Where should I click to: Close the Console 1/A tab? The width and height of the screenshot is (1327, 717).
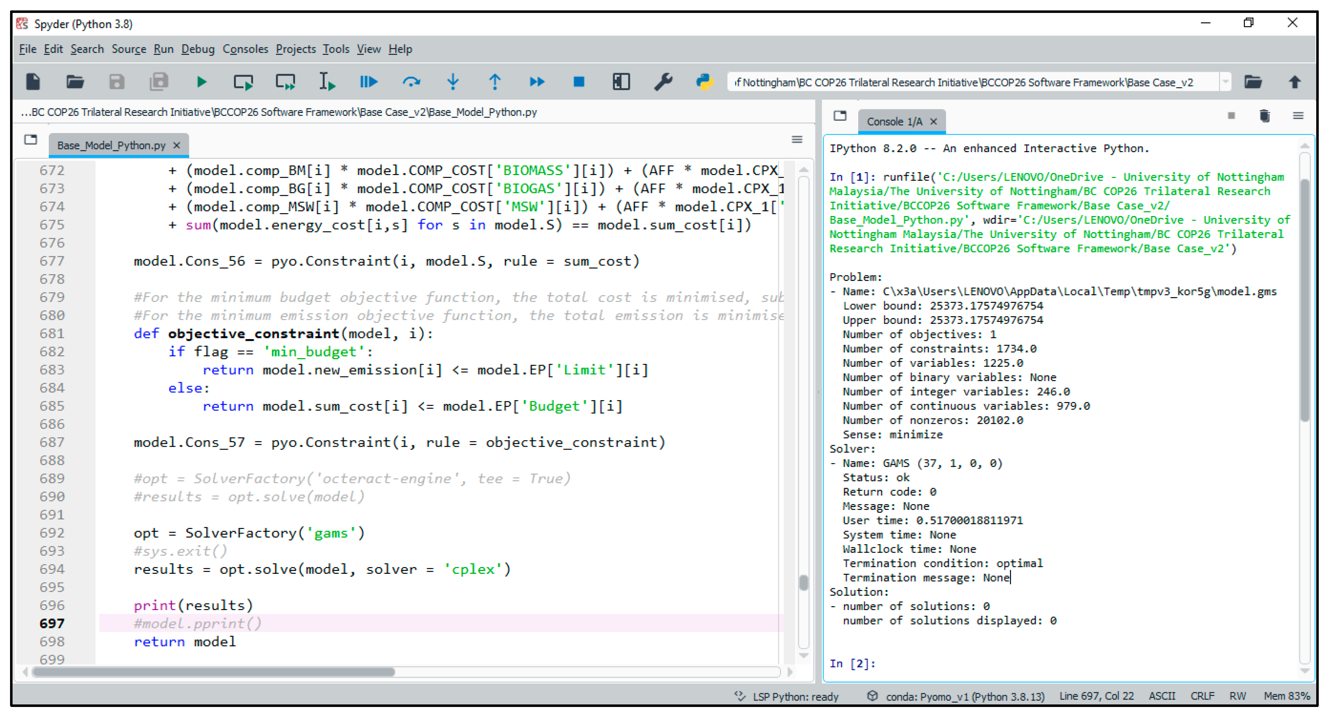tap(934, 122)
